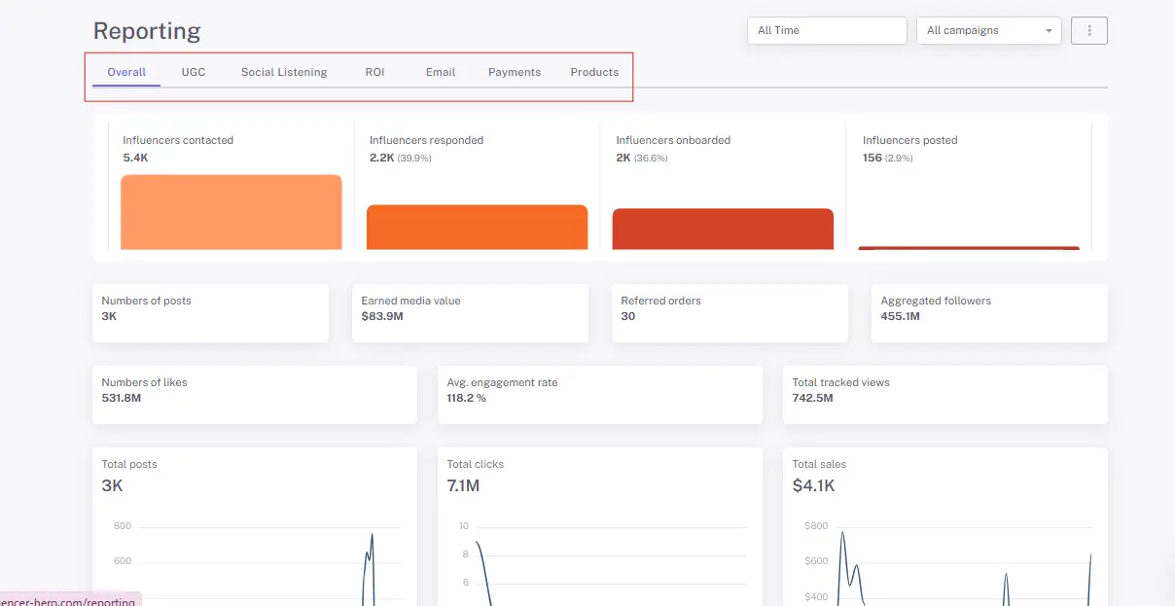
Task: Click the 2.2K responded count
Action: [381, 157]
